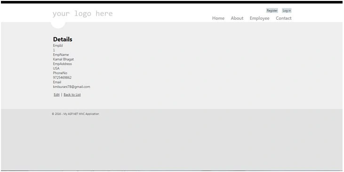Click the Email label
The height and width of the screenshot is (172, 344).
[x=57, y=82]
